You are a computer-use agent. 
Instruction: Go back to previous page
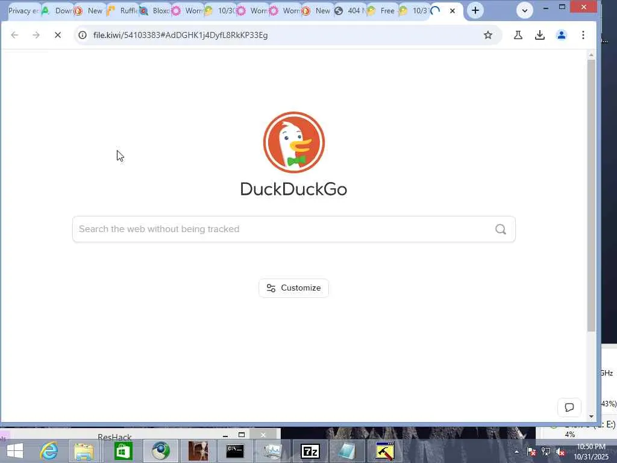coord(14,35)
